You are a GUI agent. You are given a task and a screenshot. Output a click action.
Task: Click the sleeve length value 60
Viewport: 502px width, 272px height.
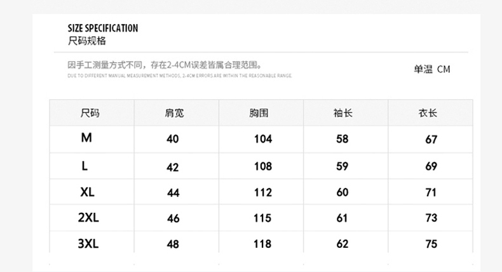(343, 193)
